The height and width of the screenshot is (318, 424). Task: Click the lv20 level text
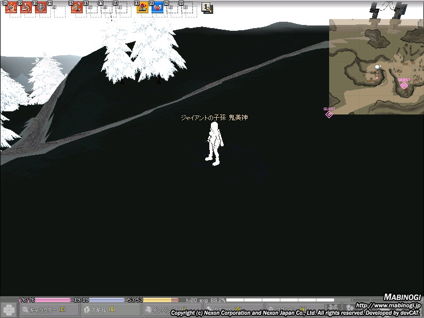[x=191, y=300]
